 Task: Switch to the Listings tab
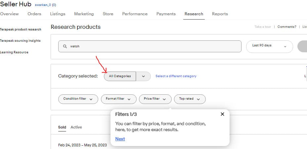point(58,14)
